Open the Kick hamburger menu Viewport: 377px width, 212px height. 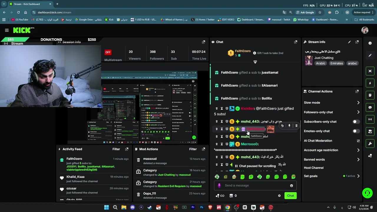7,30
